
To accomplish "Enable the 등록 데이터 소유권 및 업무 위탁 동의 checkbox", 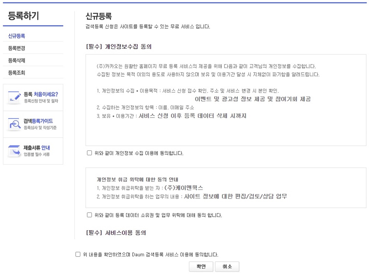I will point(90,215).
